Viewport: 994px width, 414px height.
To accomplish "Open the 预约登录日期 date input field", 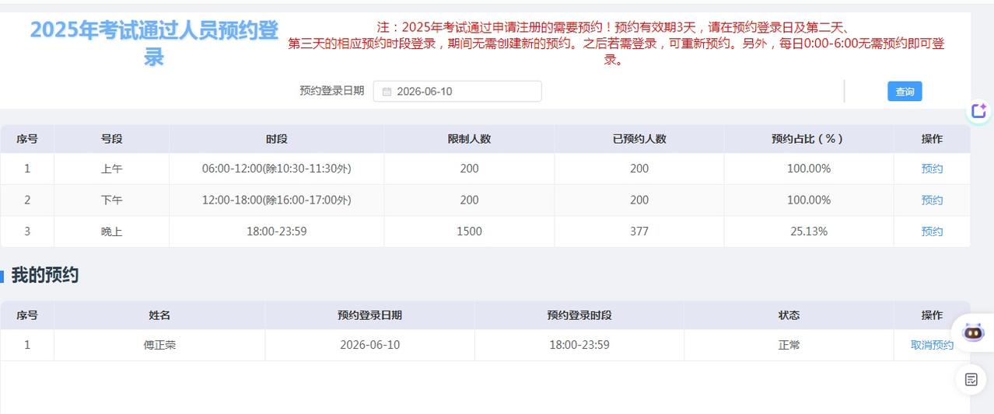I will (457, 92).
